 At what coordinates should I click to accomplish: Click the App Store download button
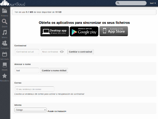coord(114,31)
